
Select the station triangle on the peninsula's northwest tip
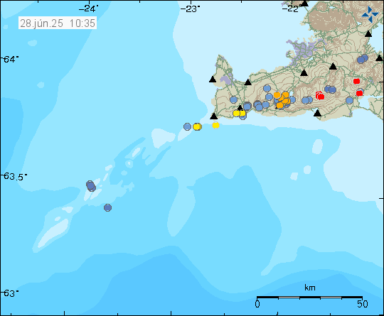[x=213, y=80]
